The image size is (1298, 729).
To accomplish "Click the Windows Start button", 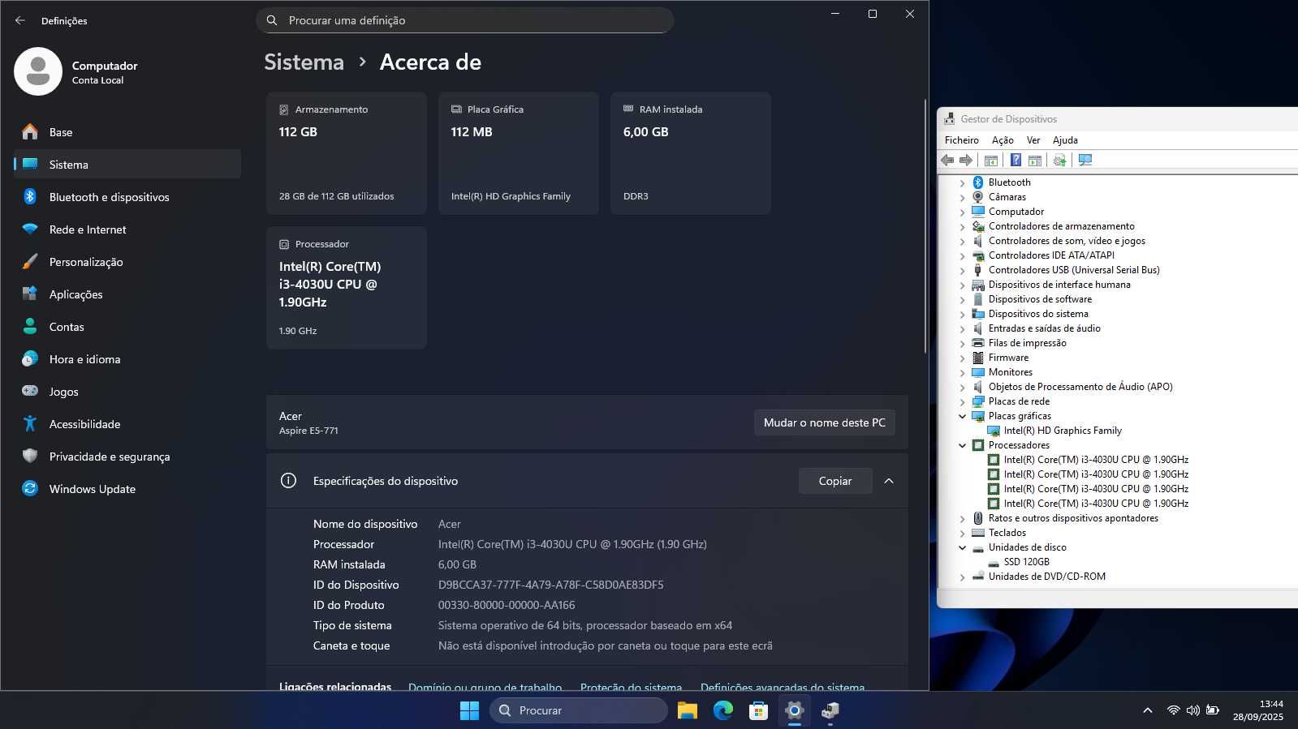I will pos(469,710).
